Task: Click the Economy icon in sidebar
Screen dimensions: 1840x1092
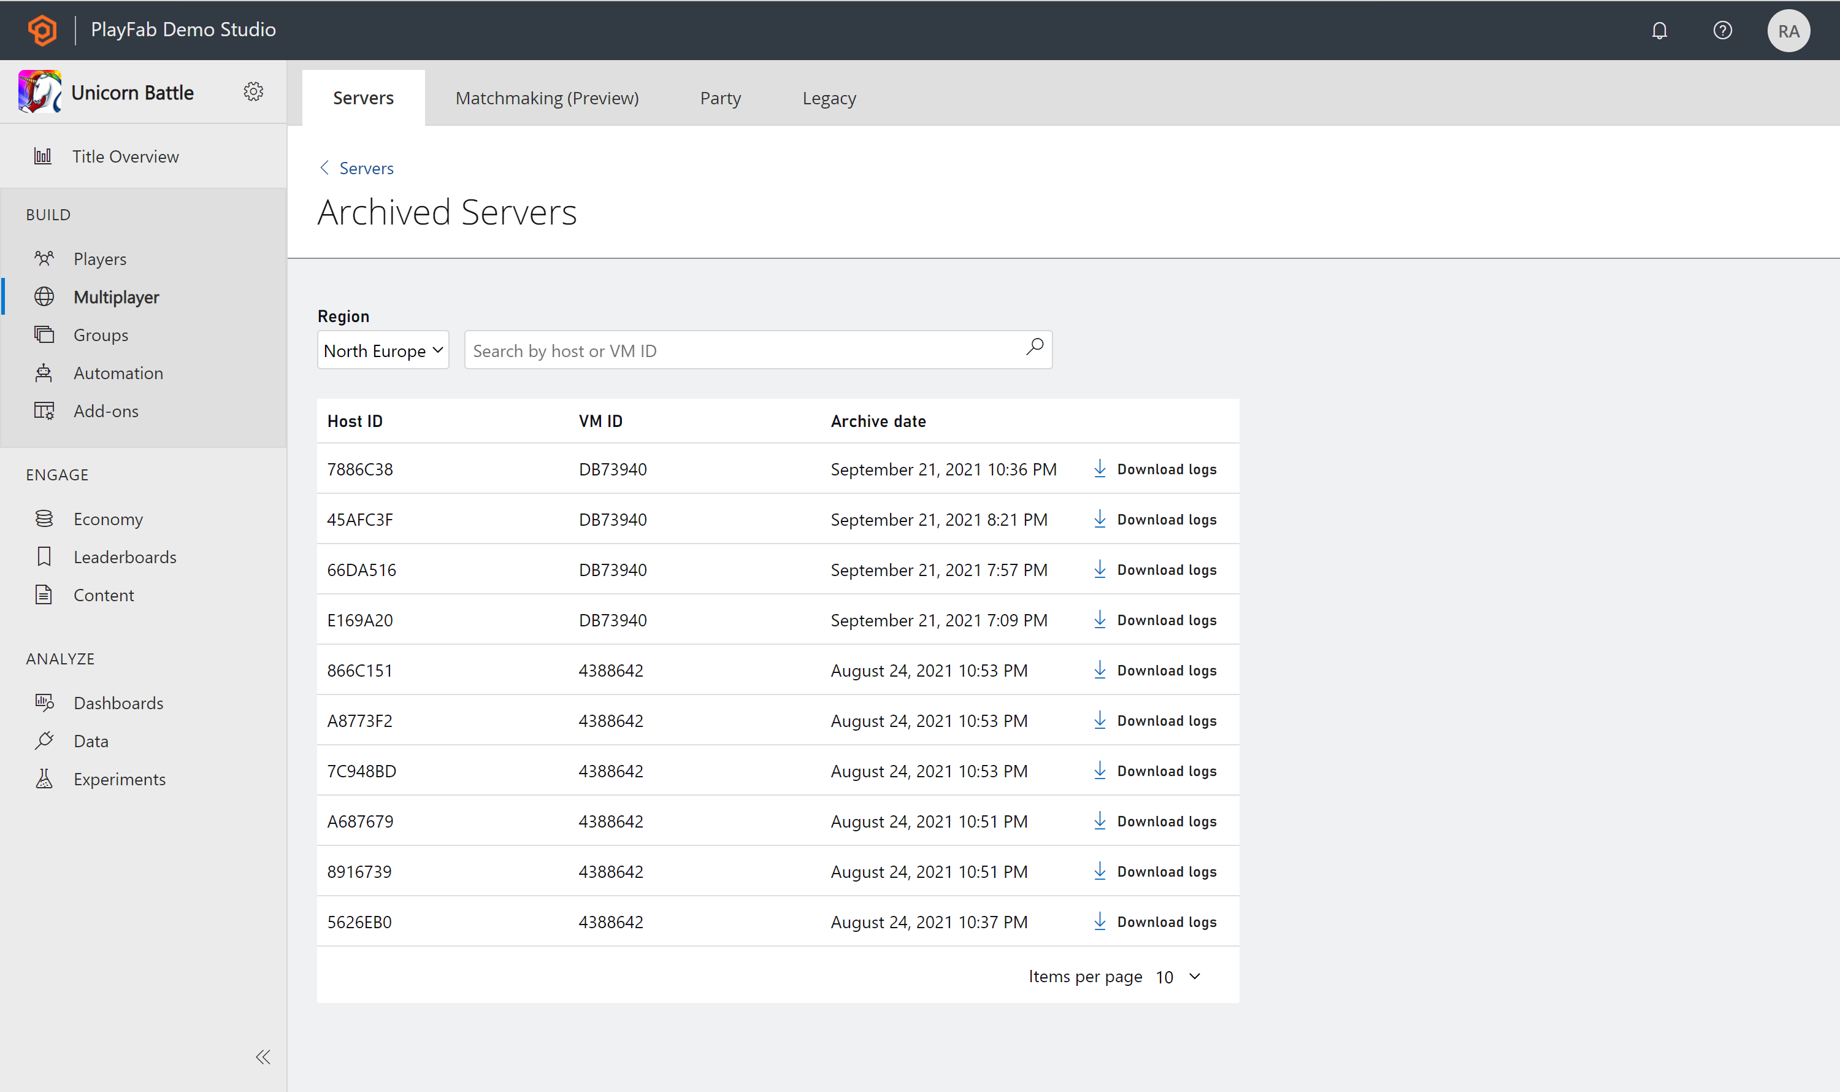Action: tap(43, 517)
